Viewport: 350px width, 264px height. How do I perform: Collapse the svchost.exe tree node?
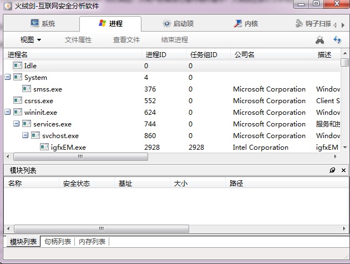[26, 136]
